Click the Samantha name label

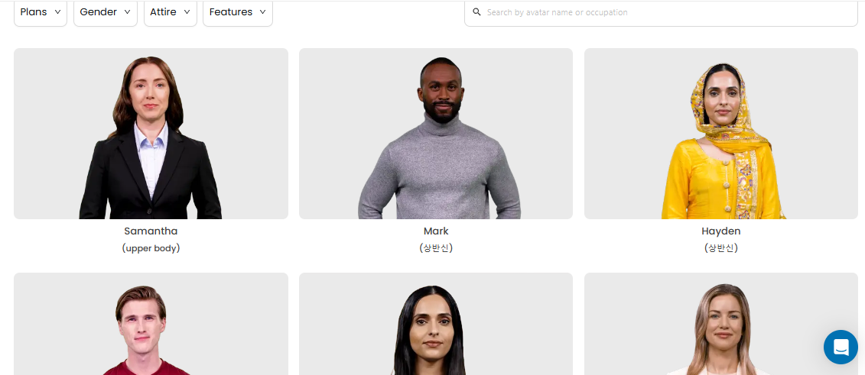pos(151,231)
